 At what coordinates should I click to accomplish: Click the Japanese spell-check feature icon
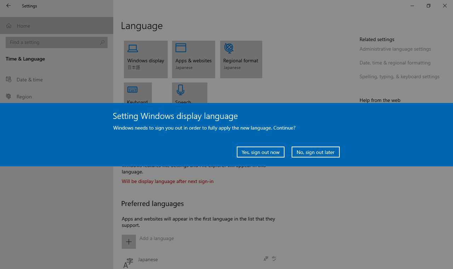[274, 259]
